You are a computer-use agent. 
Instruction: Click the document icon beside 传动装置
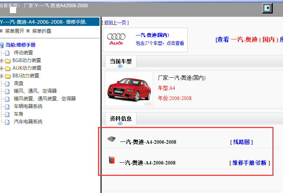(7, 53)
